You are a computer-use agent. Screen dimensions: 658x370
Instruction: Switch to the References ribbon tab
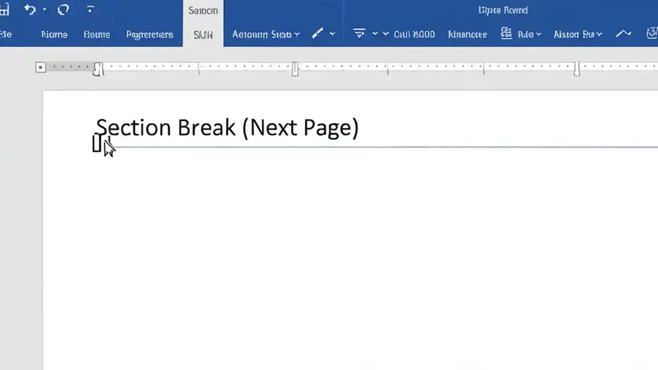(x=150, y=34)
